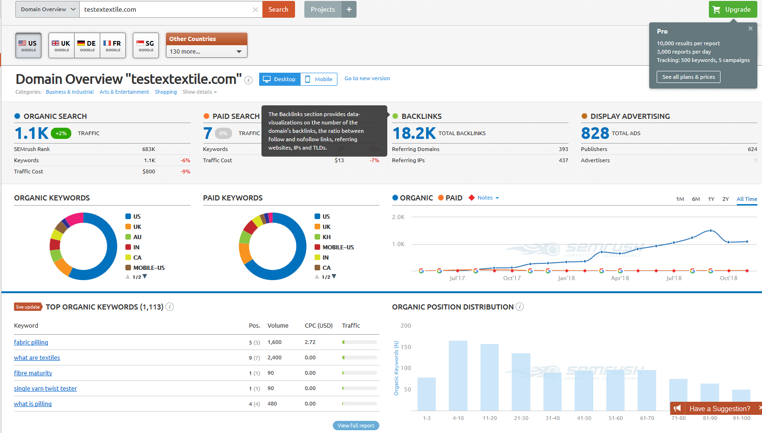The image size is (762, 433).
Task: Expand the Other Countries 130 more dropdown
Action: (206, 51)
